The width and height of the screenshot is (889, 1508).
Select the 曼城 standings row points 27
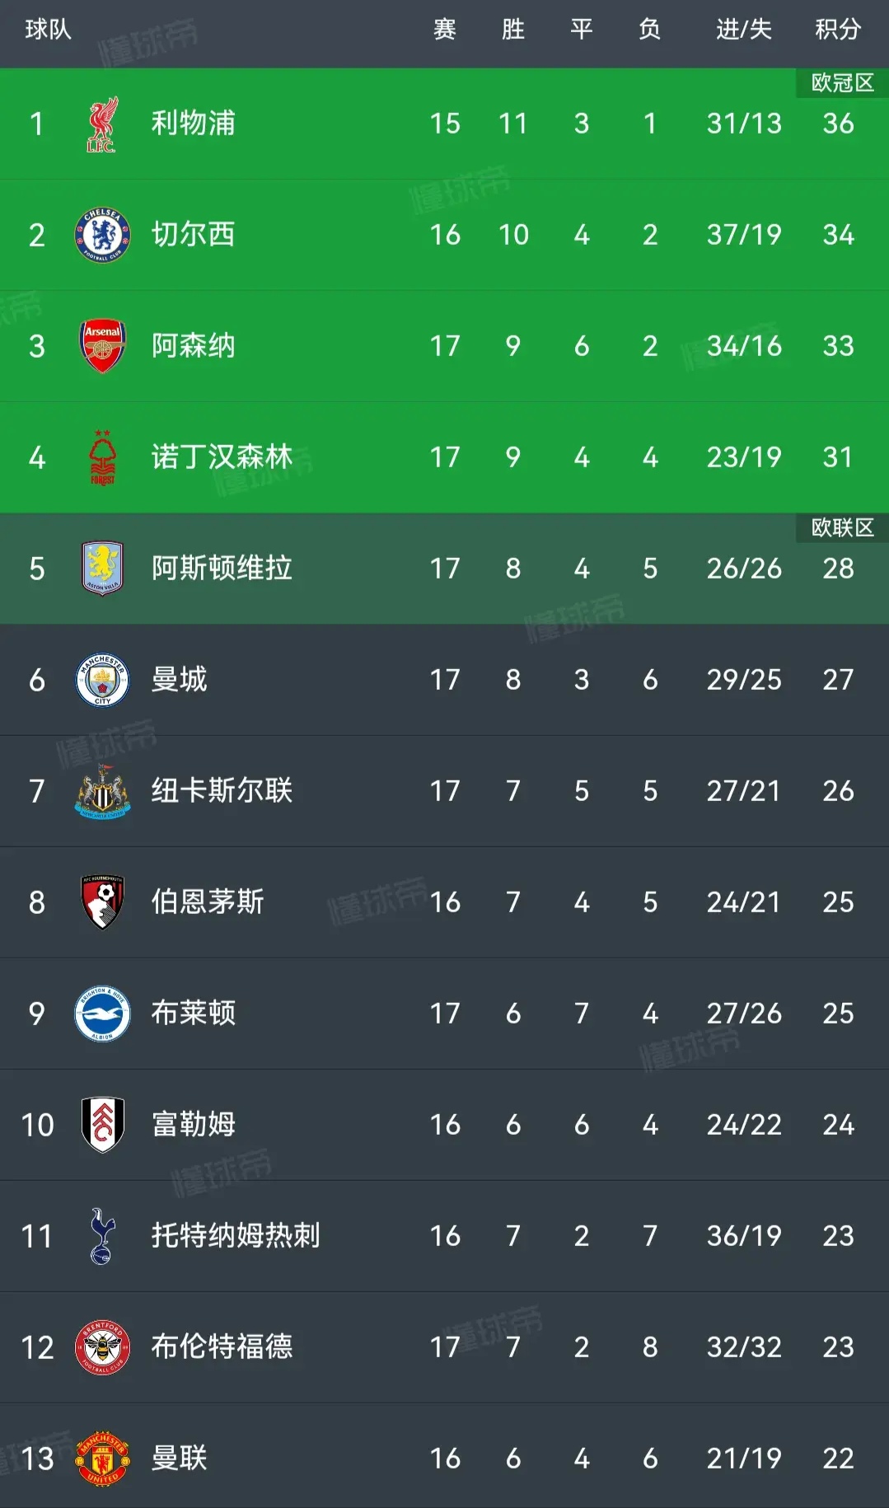(x=838, y=680)
